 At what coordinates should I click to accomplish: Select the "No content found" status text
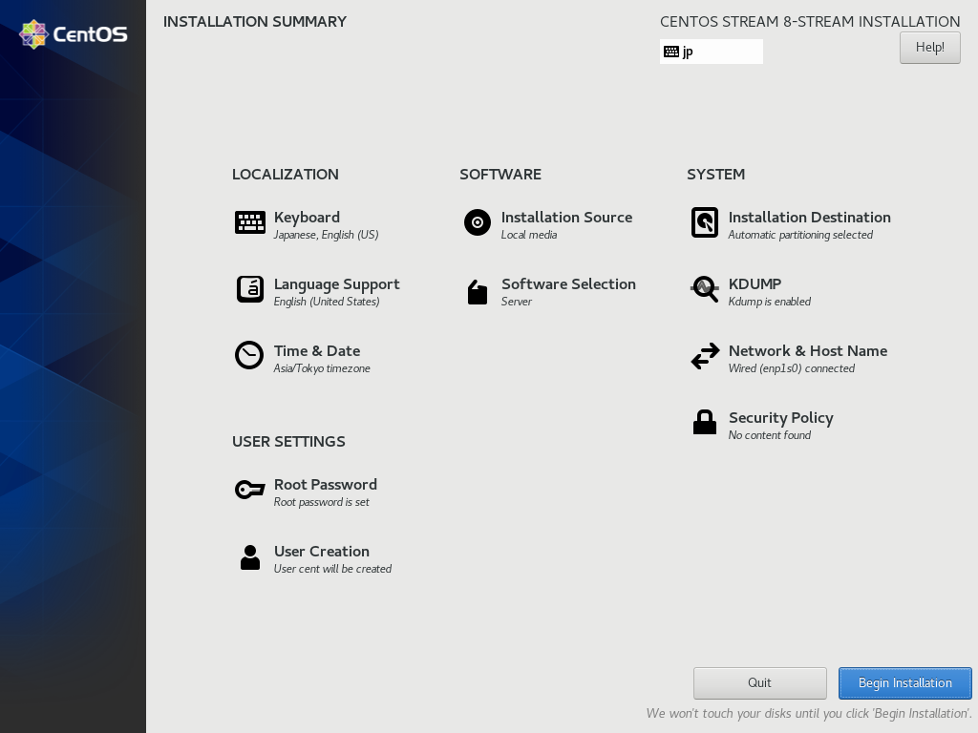[x=770, y=435]
